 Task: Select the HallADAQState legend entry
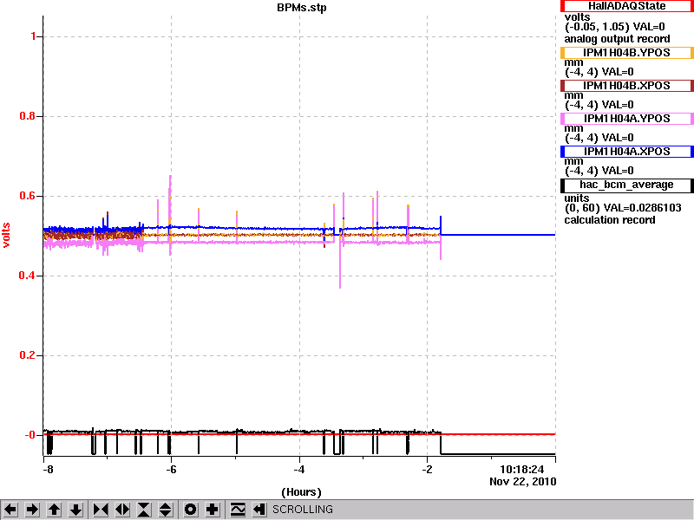click(x=626, y=6)
